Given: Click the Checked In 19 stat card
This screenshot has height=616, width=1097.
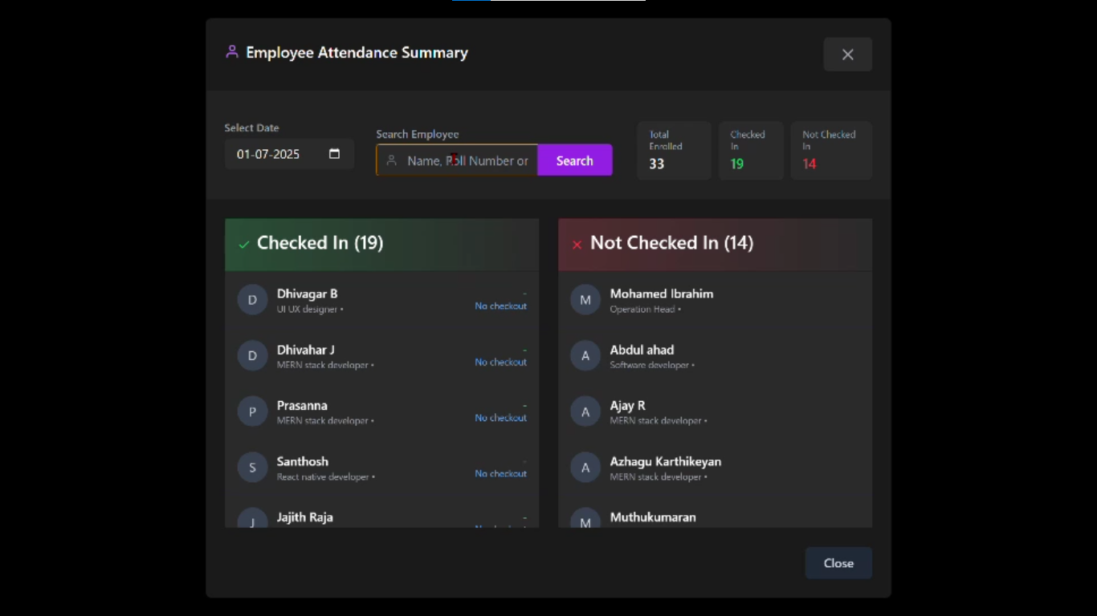Looking at the screenshot, I should [x=750, y=150].
